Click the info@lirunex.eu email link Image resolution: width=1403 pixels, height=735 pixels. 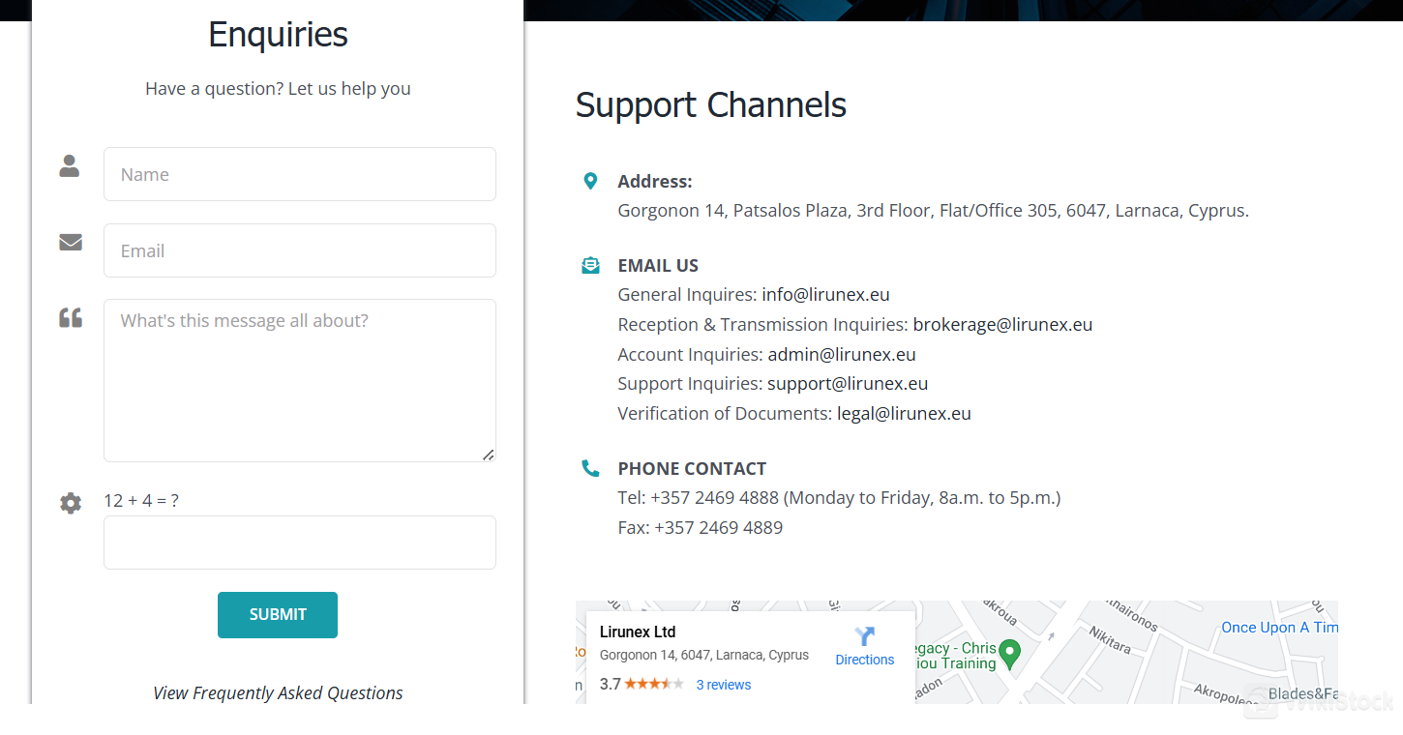825,294
